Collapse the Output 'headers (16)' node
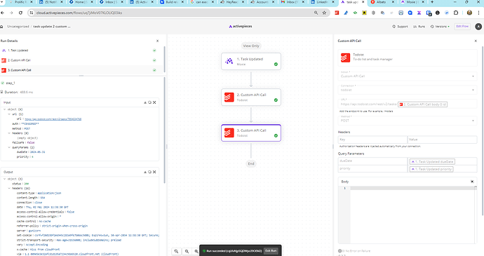Image resolution: width=484 pixels, height=256 pixels. (9, 188)
